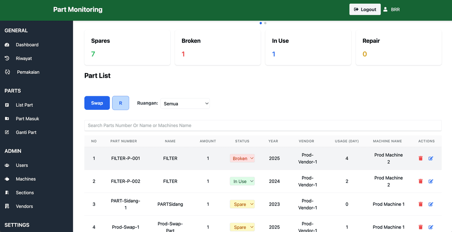
Task: Switch to the second carousel dot
Action: tap(265, 23)
